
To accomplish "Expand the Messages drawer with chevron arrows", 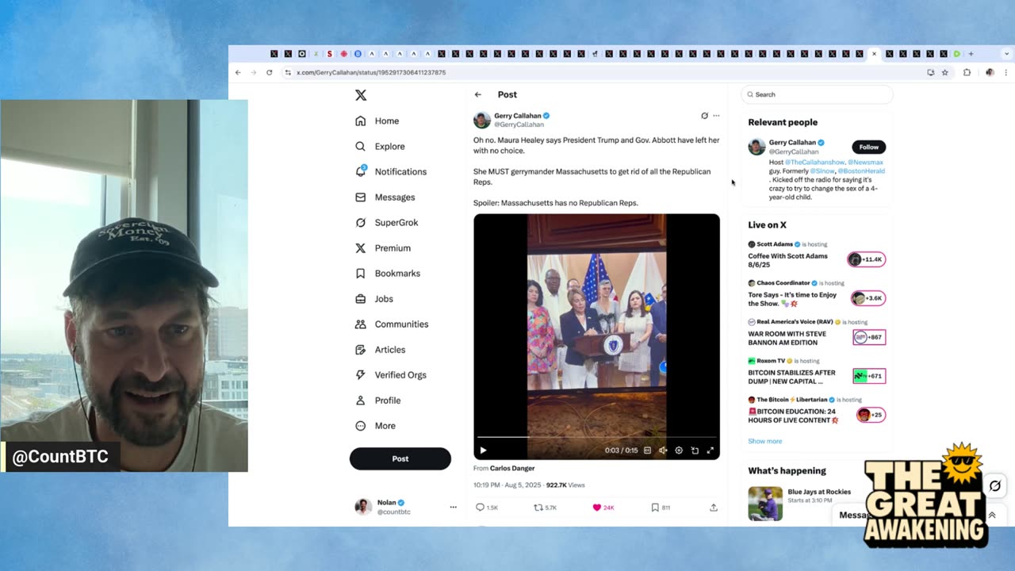I will pyautogui.click(x=991, y=515).
